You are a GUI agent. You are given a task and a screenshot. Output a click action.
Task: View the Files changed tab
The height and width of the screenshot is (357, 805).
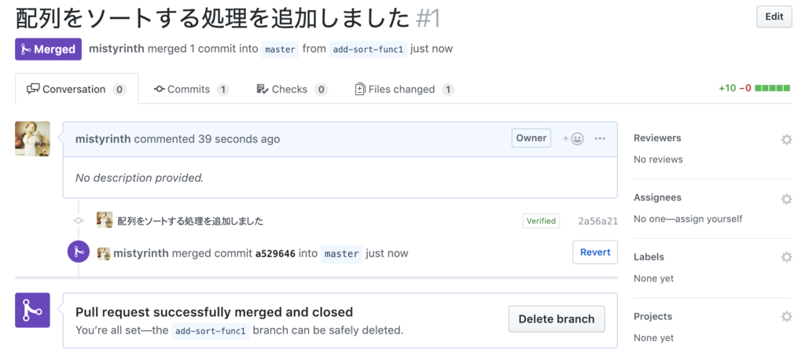pos(405,90)
